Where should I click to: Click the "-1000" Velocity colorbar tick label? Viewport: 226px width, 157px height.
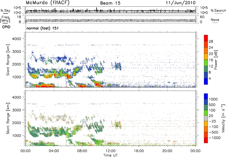tap(214, 138)
